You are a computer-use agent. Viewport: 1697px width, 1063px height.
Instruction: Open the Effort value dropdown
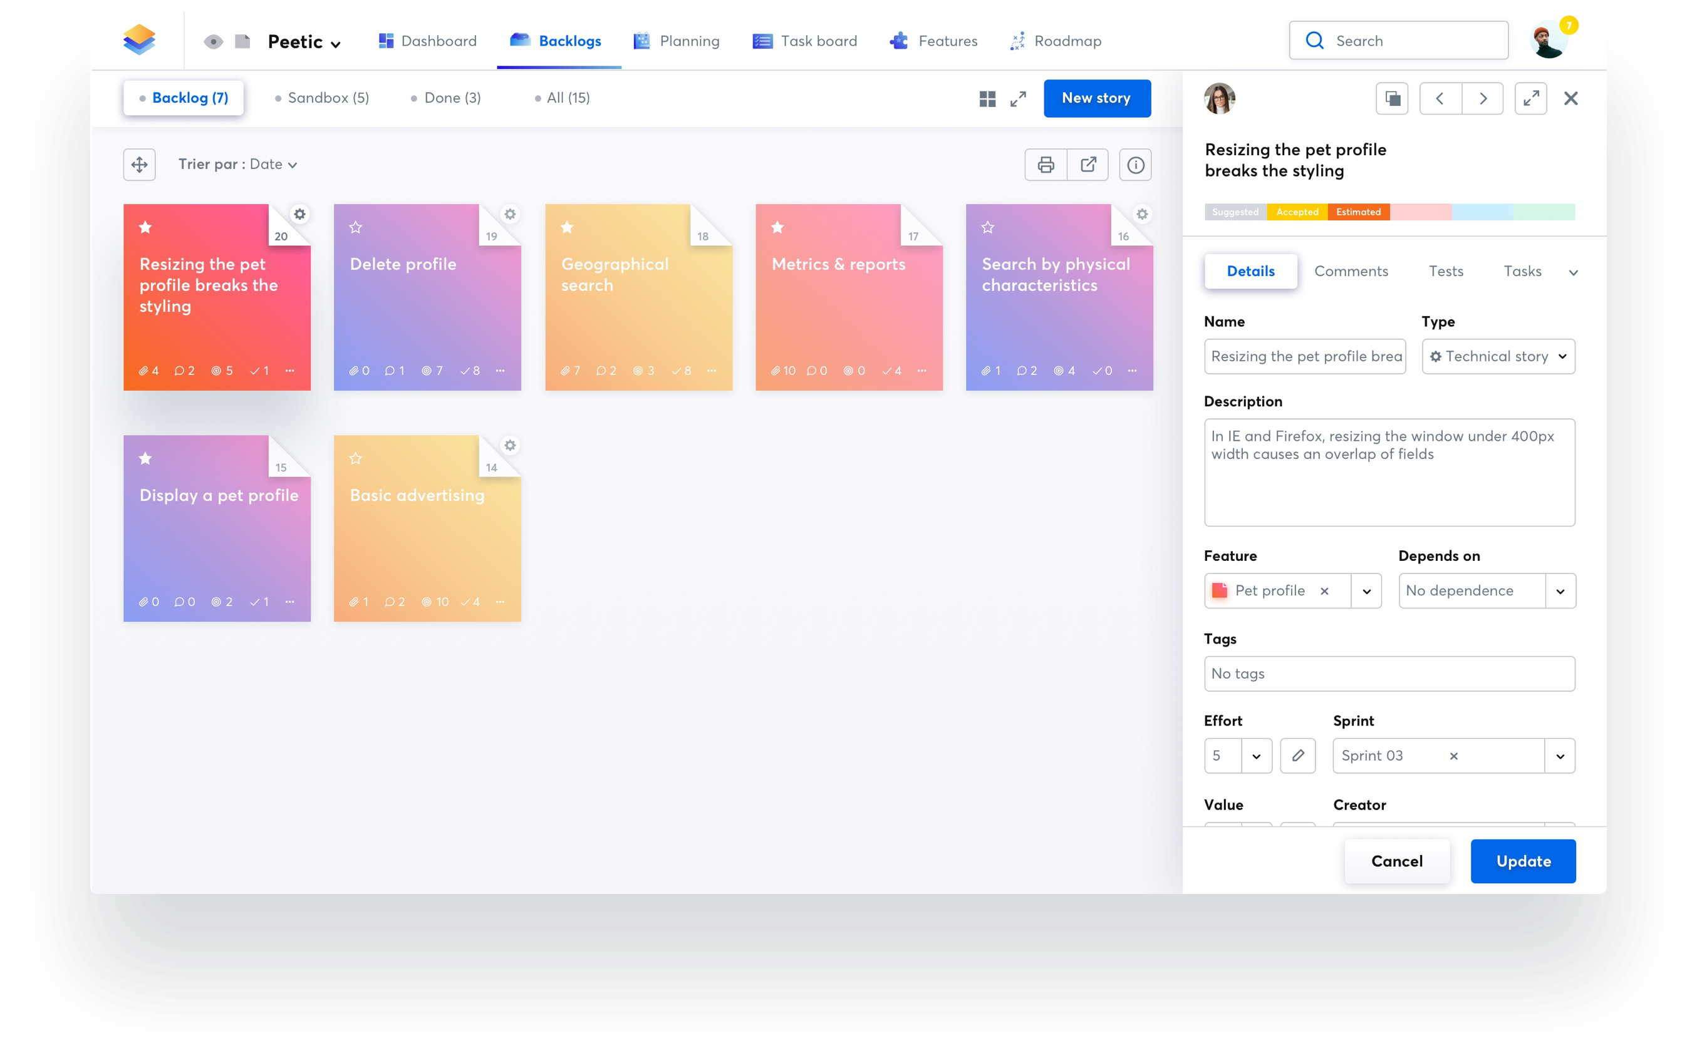coord(1257,756)
